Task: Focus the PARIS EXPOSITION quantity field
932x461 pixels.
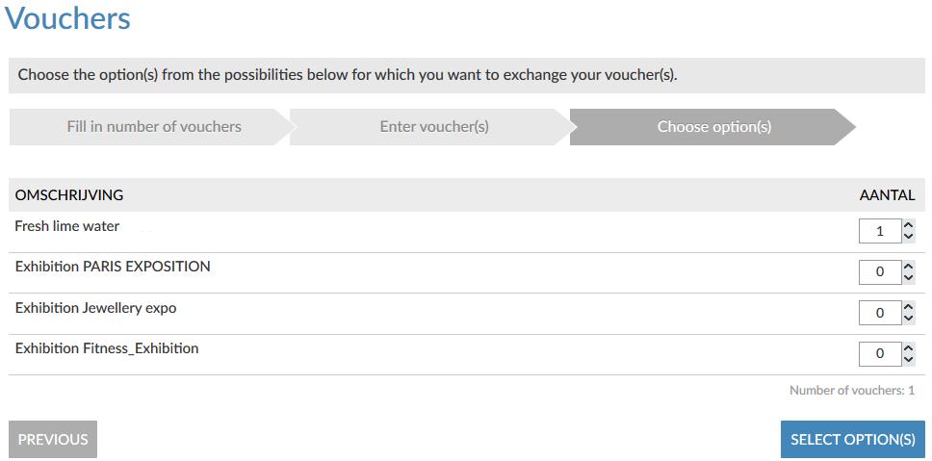Action: 880,272
